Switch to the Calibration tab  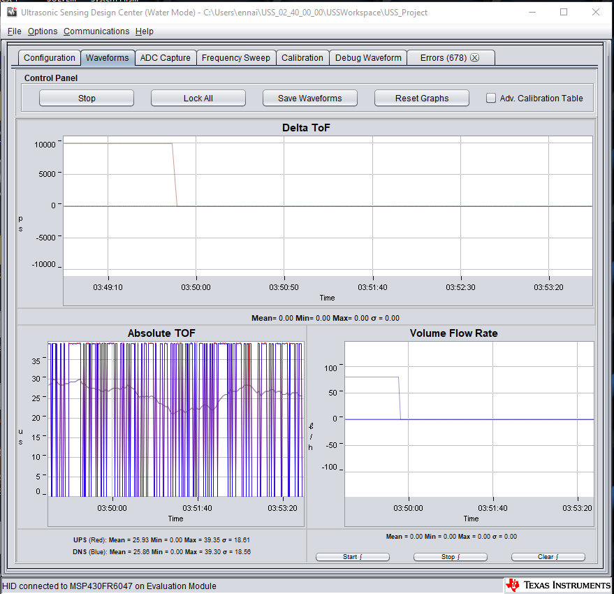(302, 57)
